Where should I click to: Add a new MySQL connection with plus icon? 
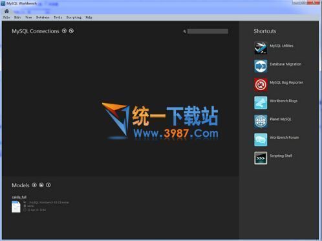pos(64,31)
